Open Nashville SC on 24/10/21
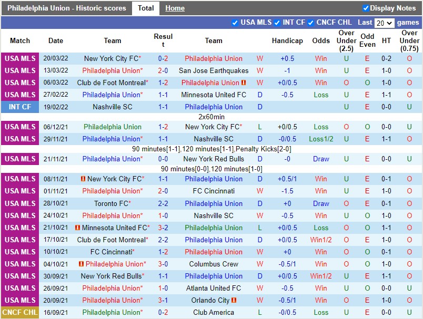 pyautogui.click(x=214, y=215)
